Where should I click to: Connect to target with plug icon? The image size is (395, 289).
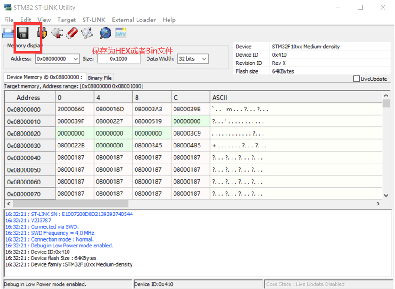tap(42, 33)
